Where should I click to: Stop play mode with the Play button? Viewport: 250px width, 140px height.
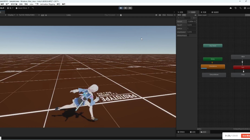[121, 8]
